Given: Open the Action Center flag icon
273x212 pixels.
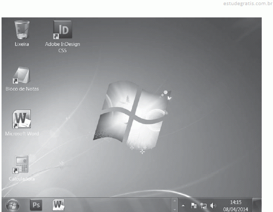Looking at the screenshot, I should pyautogui.click(x=194, y=205).
